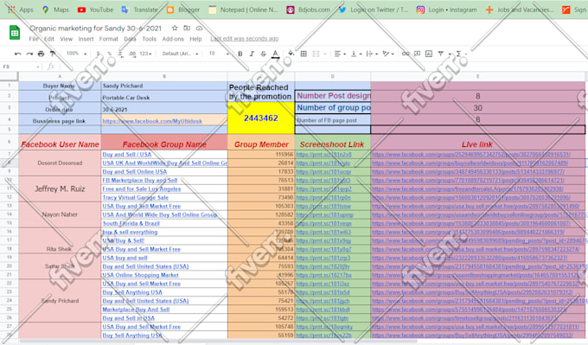Open the merge cells dropdown arrow

325,54
